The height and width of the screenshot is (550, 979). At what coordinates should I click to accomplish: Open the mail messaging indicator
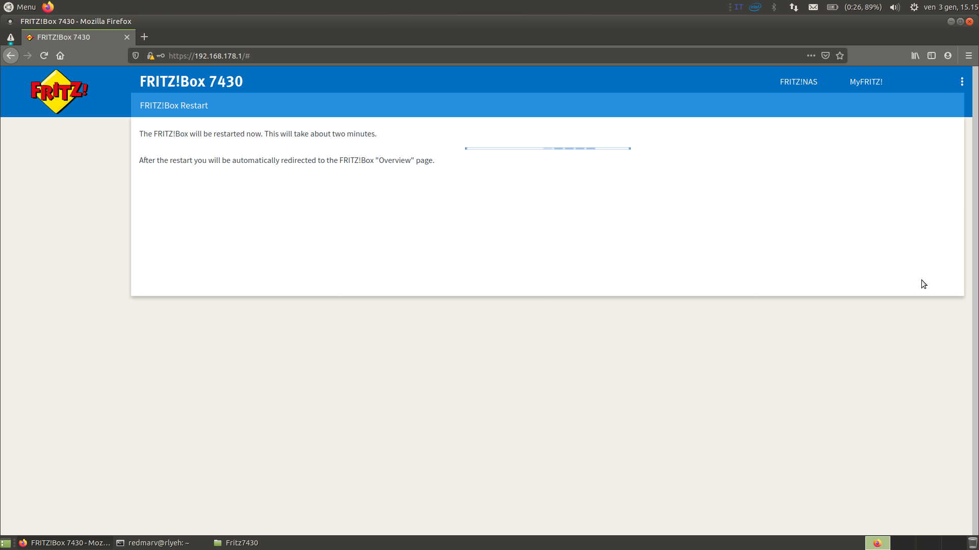point(813,7)
